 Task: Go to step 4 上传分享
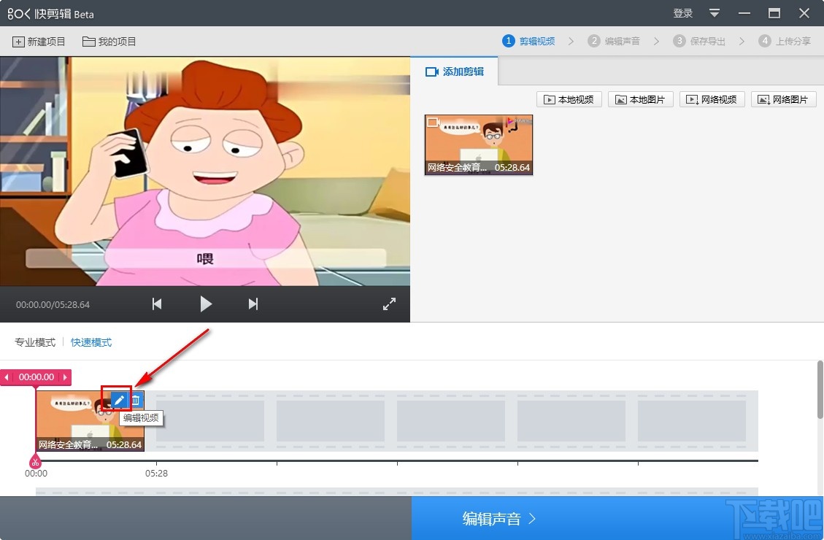785,41
